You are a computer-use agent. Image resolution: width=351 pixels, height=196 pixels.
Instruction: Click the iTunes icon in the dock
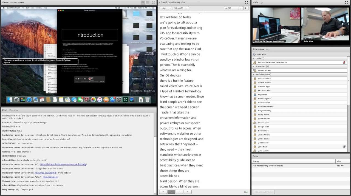100,100
